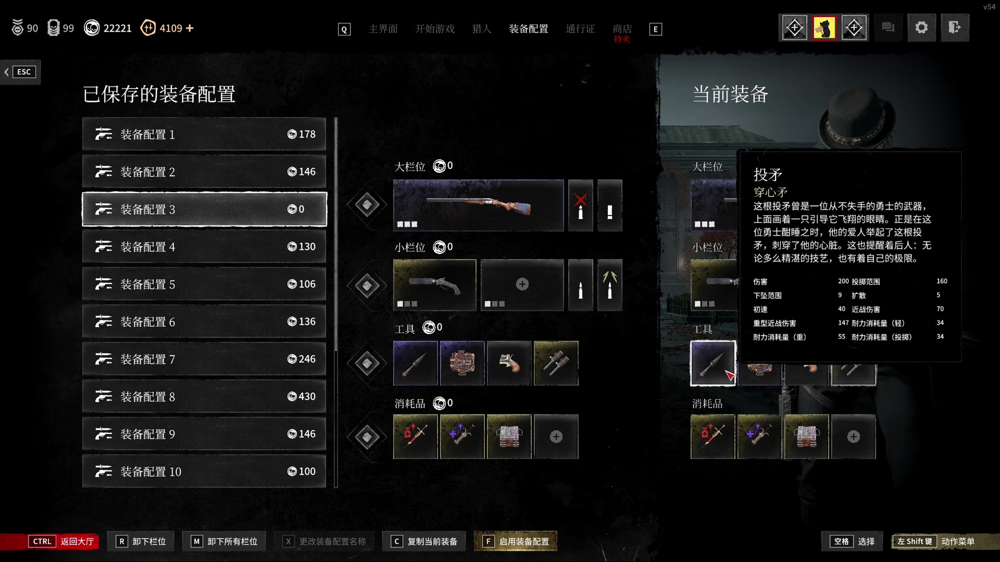Click the chat messages icon
1000x562 pixels.
click(x=888, y=28)
